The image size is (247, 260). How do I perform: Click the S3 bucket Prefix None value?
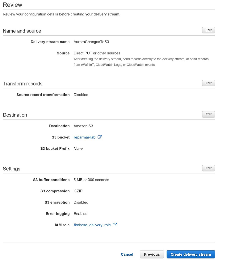(78, 149)
